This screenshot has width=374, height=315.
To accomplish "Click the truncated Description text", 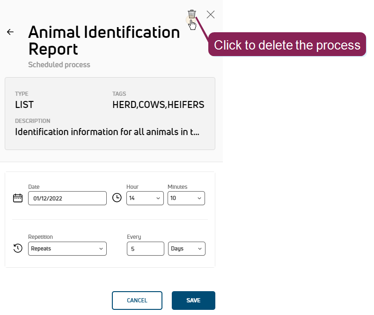I will coord(107,132).
